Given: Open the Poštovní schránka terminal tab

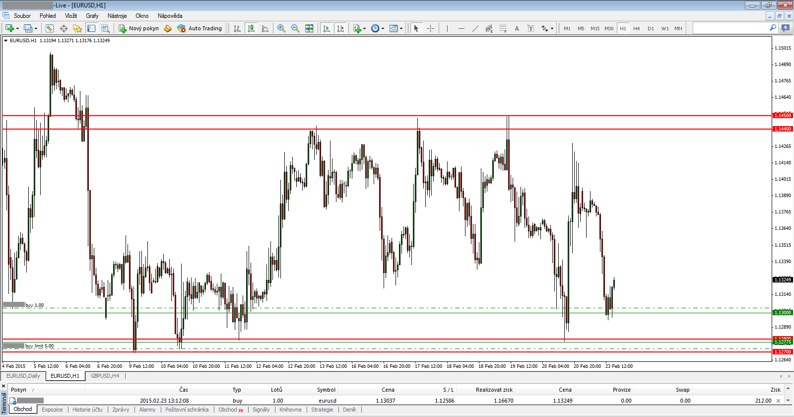Looking at the screenshot, I should point(187,410).
